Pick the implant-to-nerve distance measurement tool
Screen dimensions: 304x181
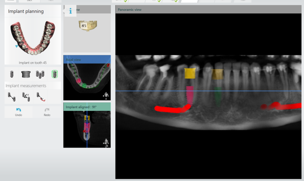[x=40, y=97]
